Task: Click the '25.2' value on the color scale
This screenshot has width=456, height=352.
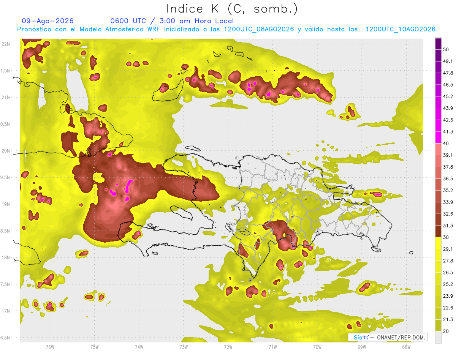Action: pyautogui.click(x=448, y=284)
